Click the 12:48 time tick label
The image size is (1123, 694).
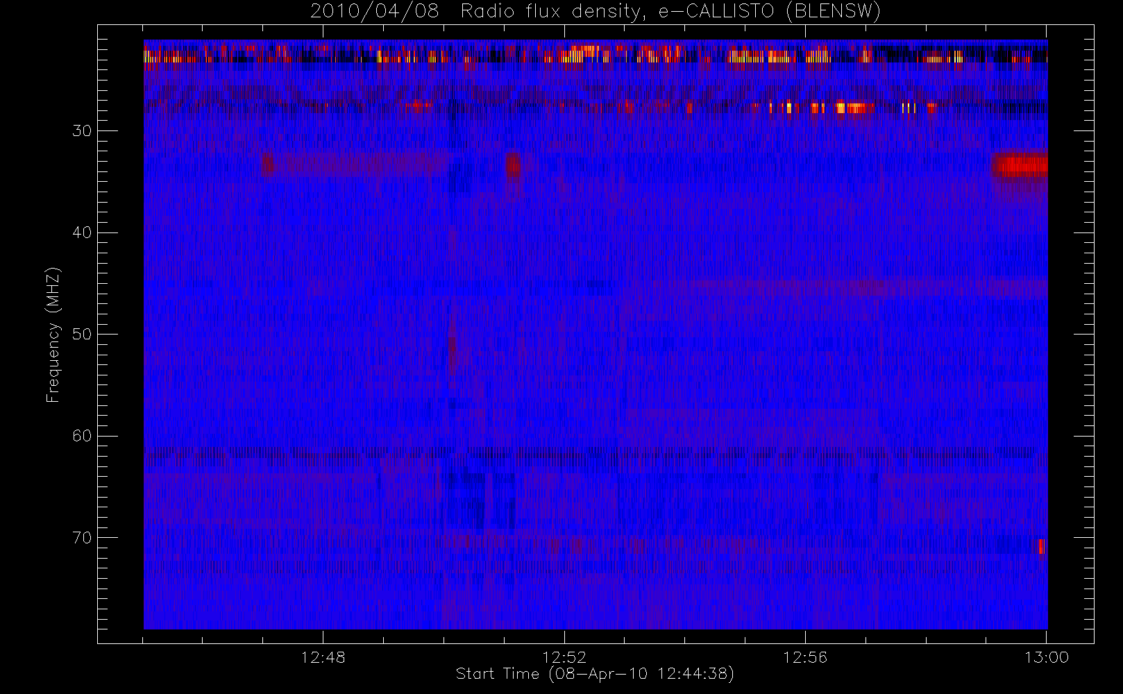(323, 657)
